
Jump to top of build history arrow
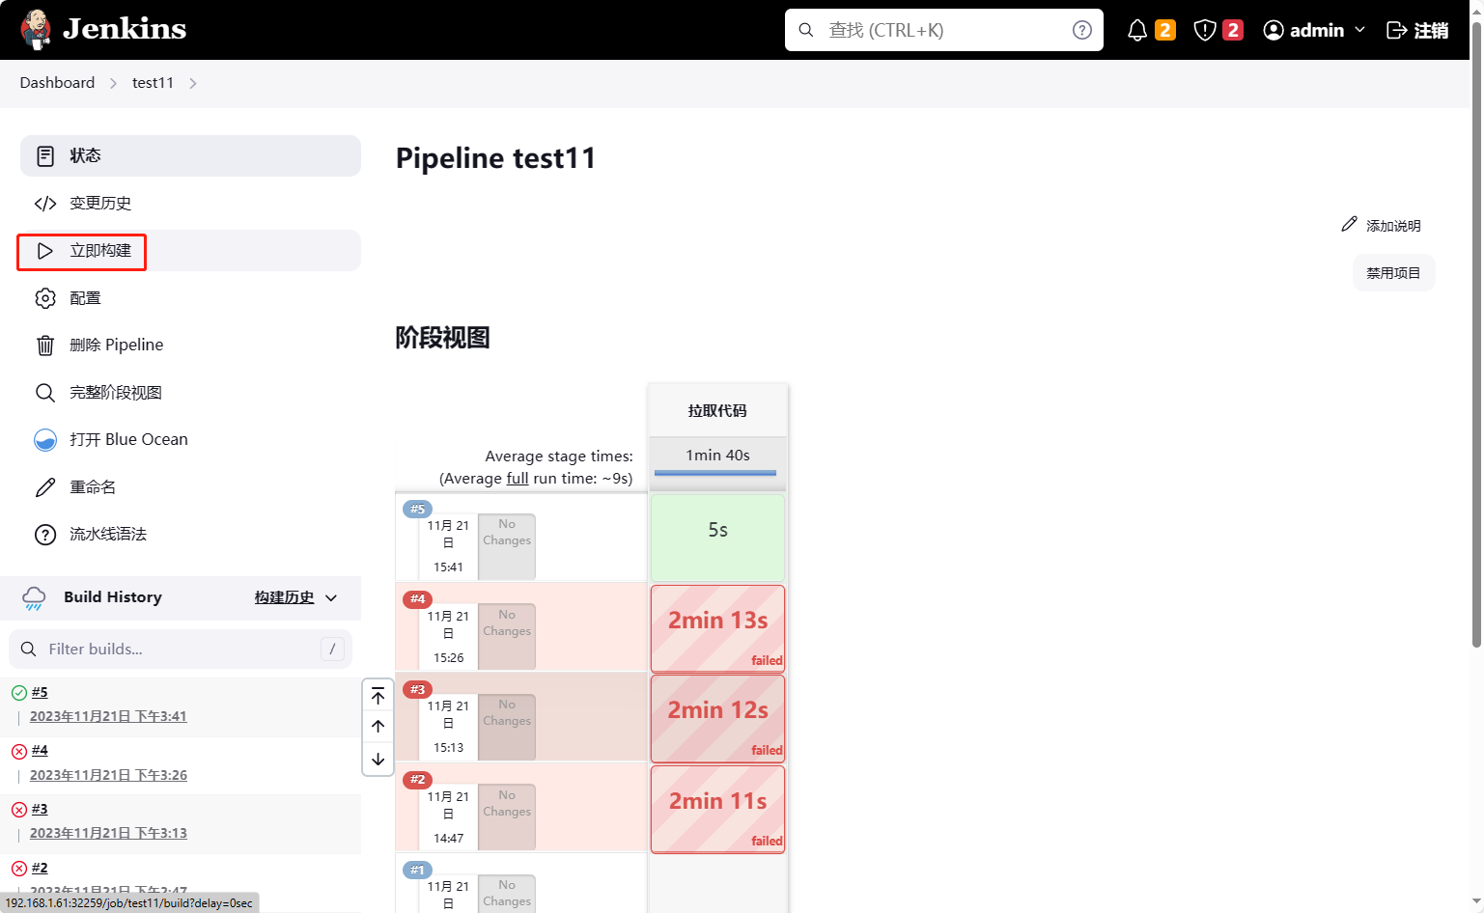click(x=378, y=696)
